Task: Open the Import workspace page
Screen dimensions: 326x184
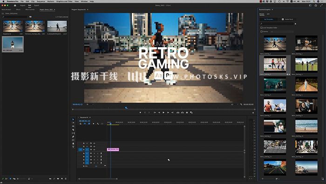Action: tap(22, 6)
